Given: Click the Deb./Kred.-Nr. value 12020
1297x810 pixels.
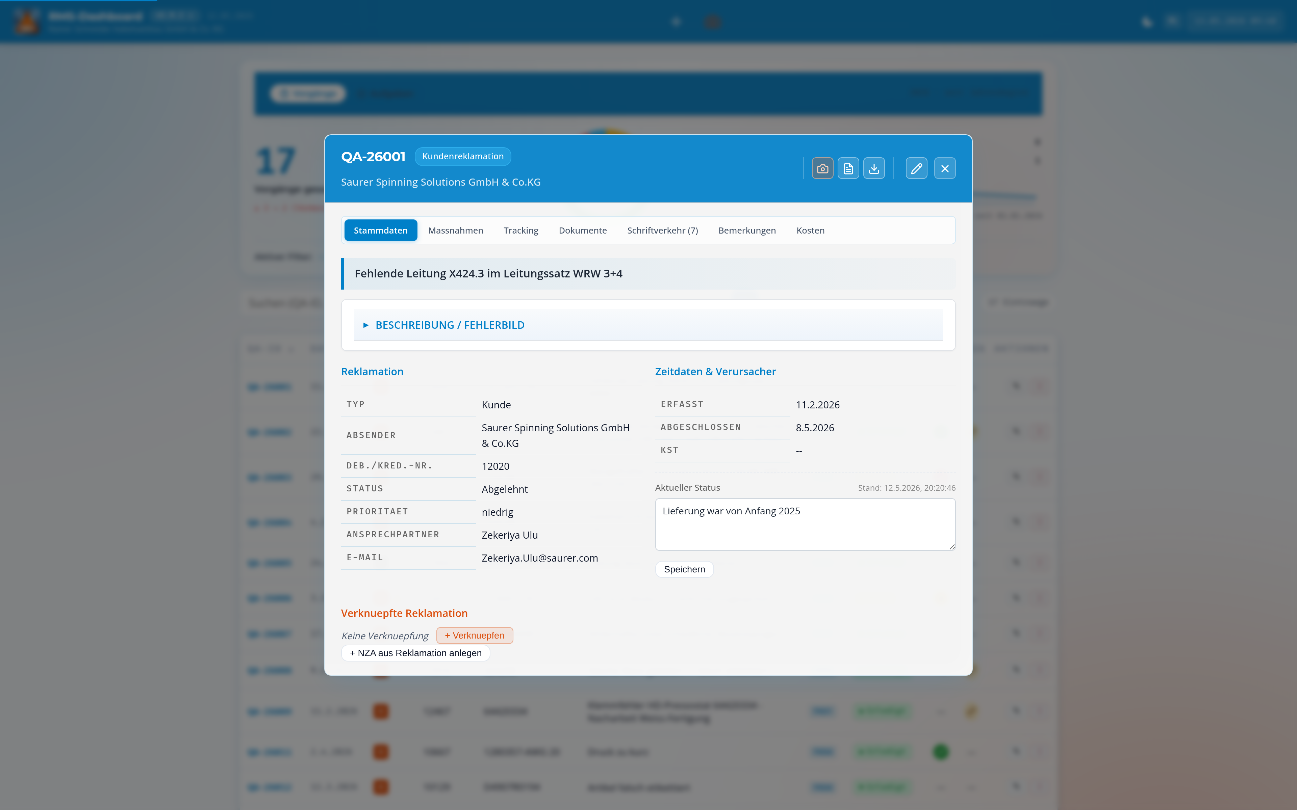Looking at the screenshot, I should pyautogui.click(x=496, y=466).
